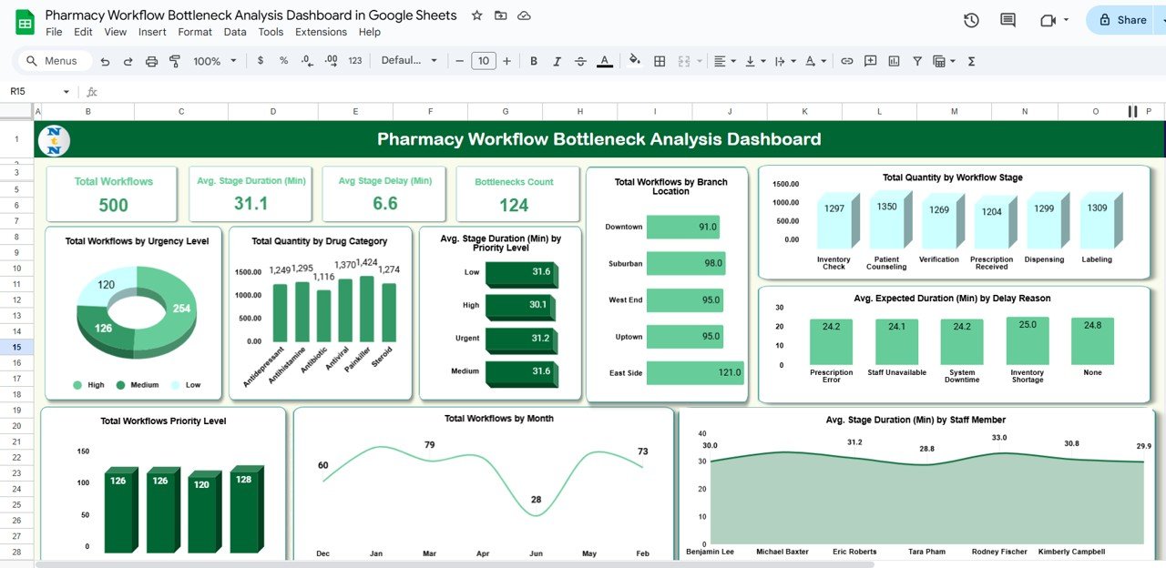Screen dimensions: 1166x568
Task: Toggle bold formatting
Action: point(534,61)
